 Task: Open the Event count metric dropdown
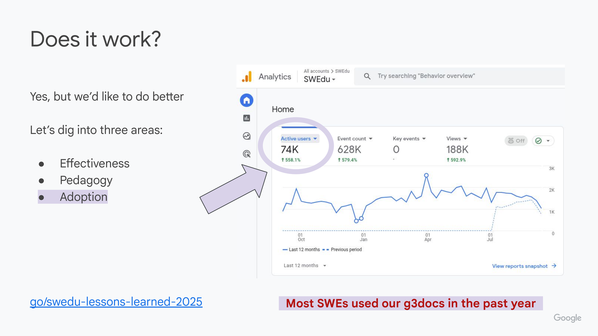pos(355,139)
